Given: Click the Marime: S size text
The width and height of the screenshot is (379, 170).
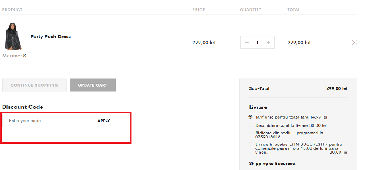Looking at the screenshot, I should [14, 56].
